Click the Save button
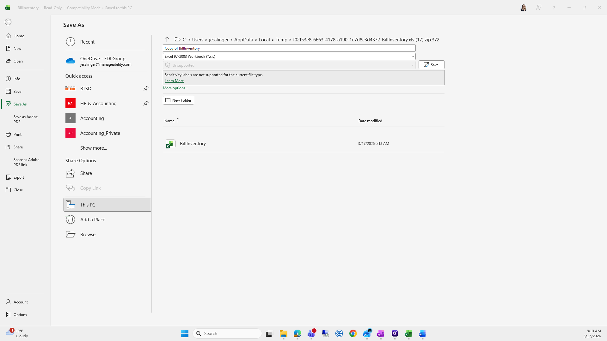 [431, 65]
